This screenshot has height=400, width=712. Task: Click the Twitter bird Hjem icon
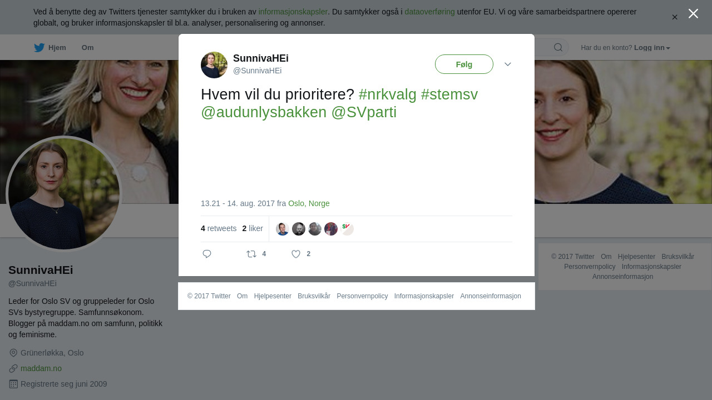coord(39,48)
